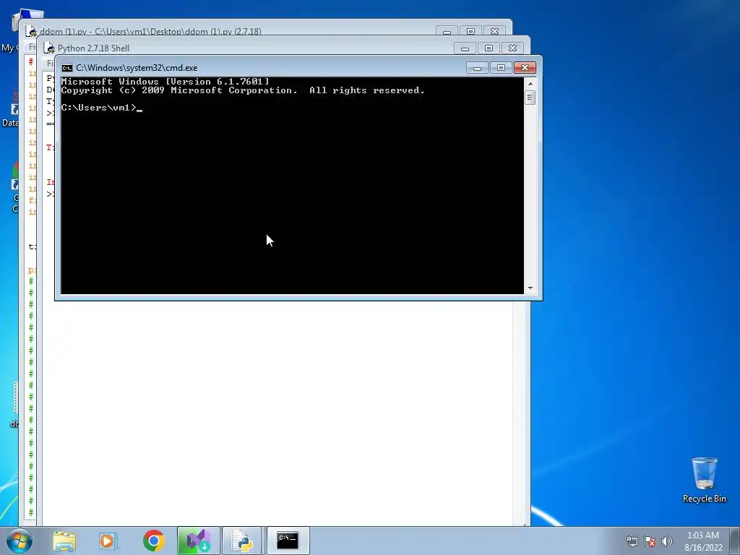Click the Show desktop strip beside the clock

735,541
